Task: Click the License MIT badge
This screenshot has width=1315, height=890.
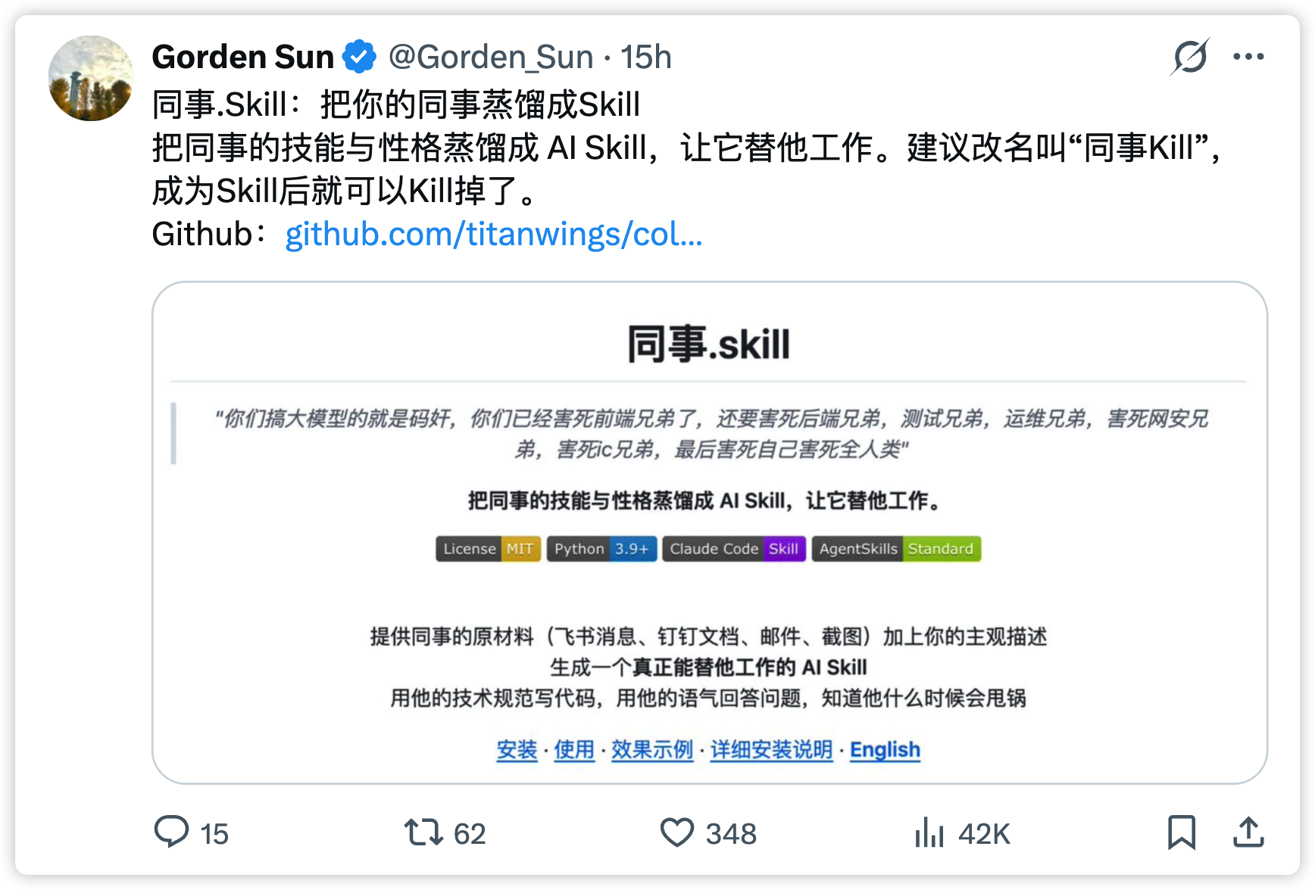Action: click(488, 549)
